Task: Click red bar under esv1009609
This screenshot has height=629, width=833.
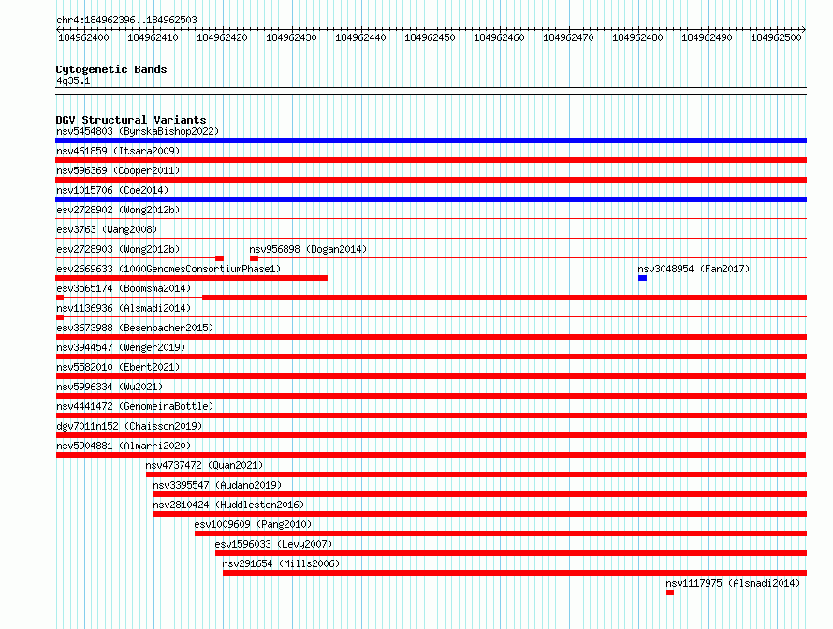Action: [501, 534]
